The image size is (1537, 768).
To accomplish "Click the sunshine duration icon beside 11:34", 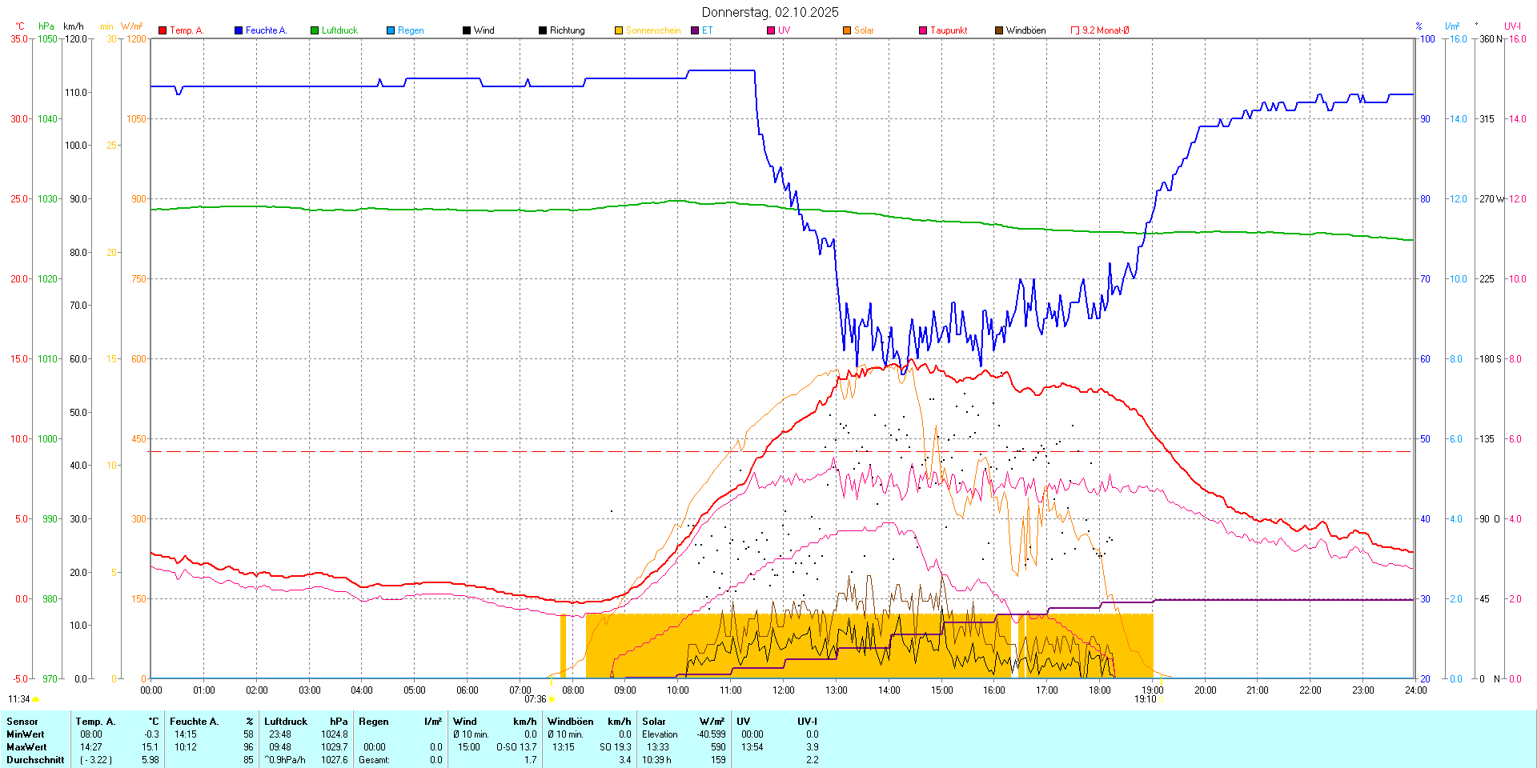I will coord(36,699).
